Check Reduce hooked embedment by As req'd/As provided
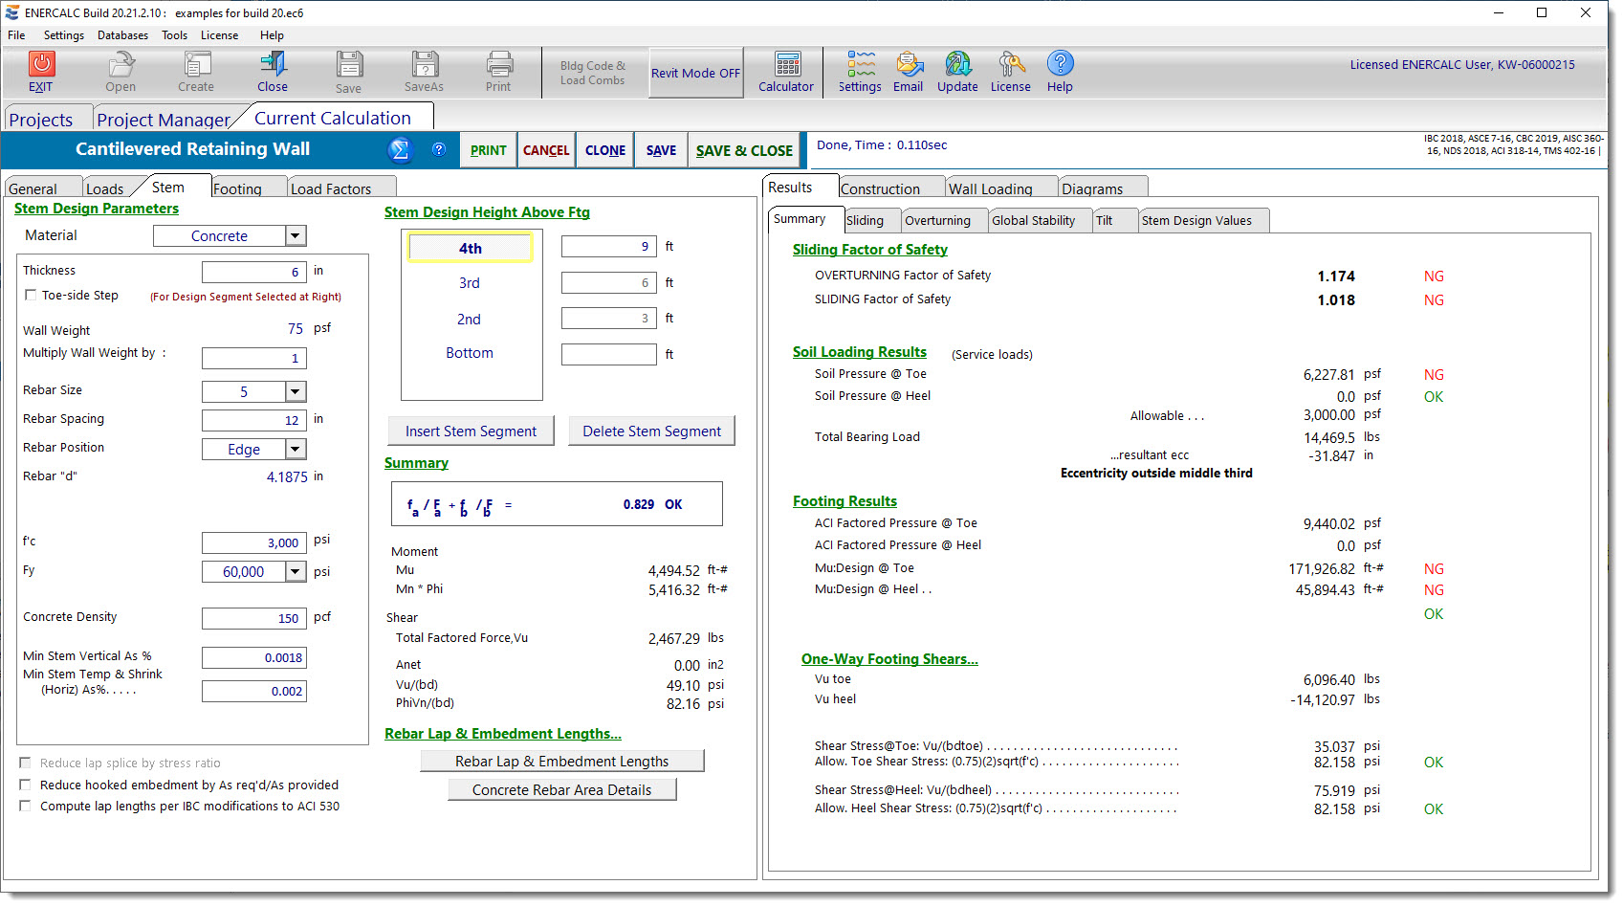Viewport: 1623px width, 907px height. (x=26, y=785)
